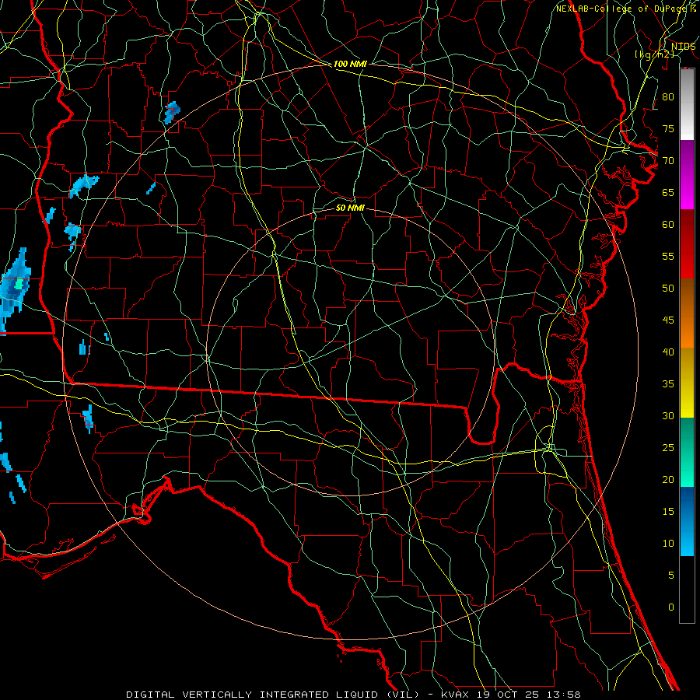Click the 0 value on the VIL scale
This screenshot has width=700, height=700.
click(671, 607)
